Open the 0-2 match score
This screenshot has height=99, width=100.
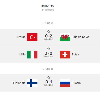coord(48,36)
